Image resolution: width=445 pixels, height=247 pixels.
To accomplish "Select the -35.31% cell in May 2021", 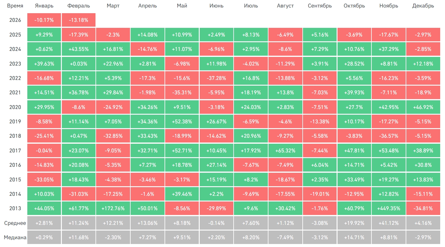I will [182, 93].
